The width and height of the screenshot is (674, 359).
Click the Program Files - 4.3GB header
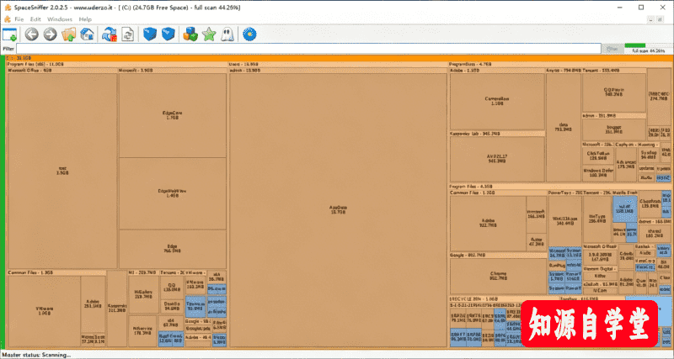559,187
